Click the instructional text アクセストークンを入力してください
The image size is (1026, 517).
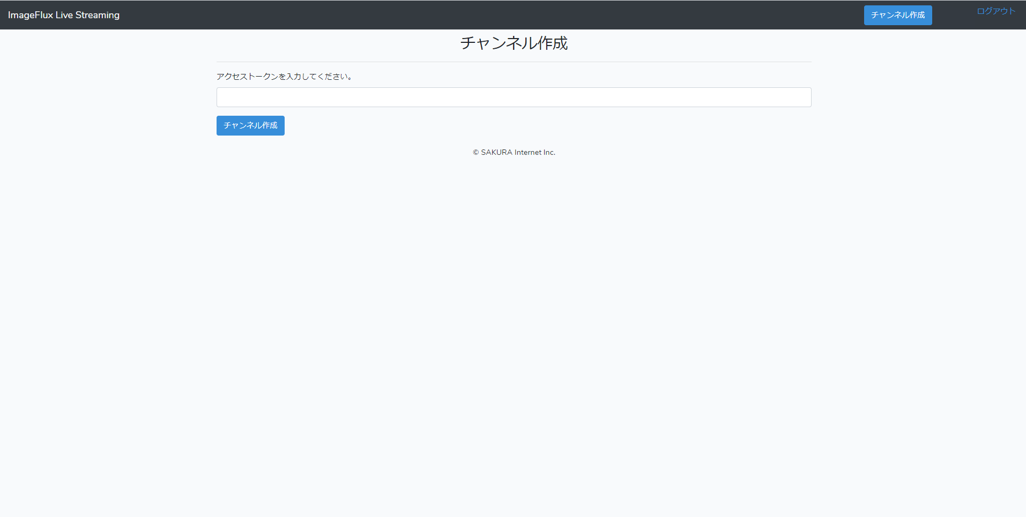coord(284,76)
